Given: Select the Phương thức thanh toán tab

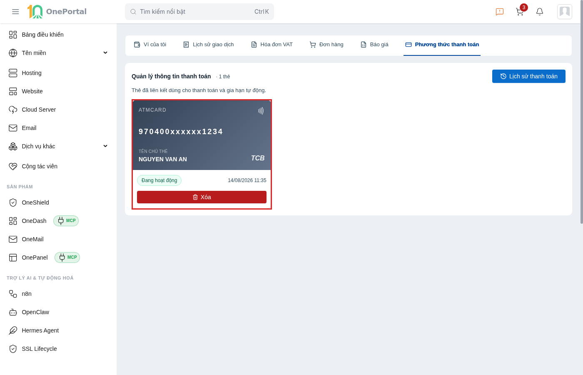Looking at the screenshot, I should 442,45.
